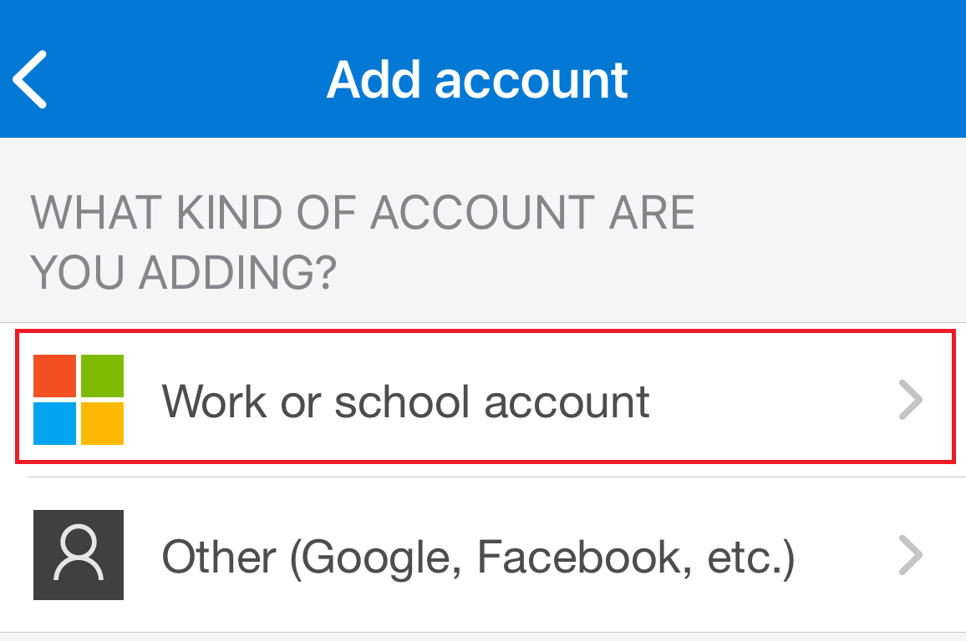Click the red square of the Microsoft logo

coord(55,376)
